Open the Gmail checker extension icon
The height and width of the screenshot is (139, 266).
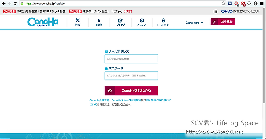coord(243,4)
